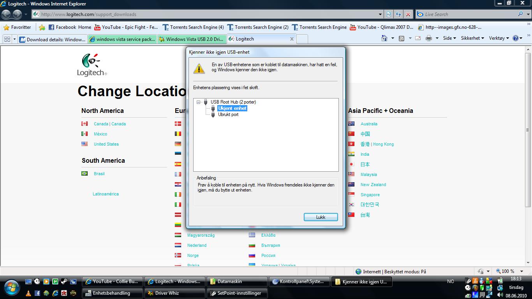Viewport: 532px width, 299px height.
Task: Open the United States link
Action: 106,144
